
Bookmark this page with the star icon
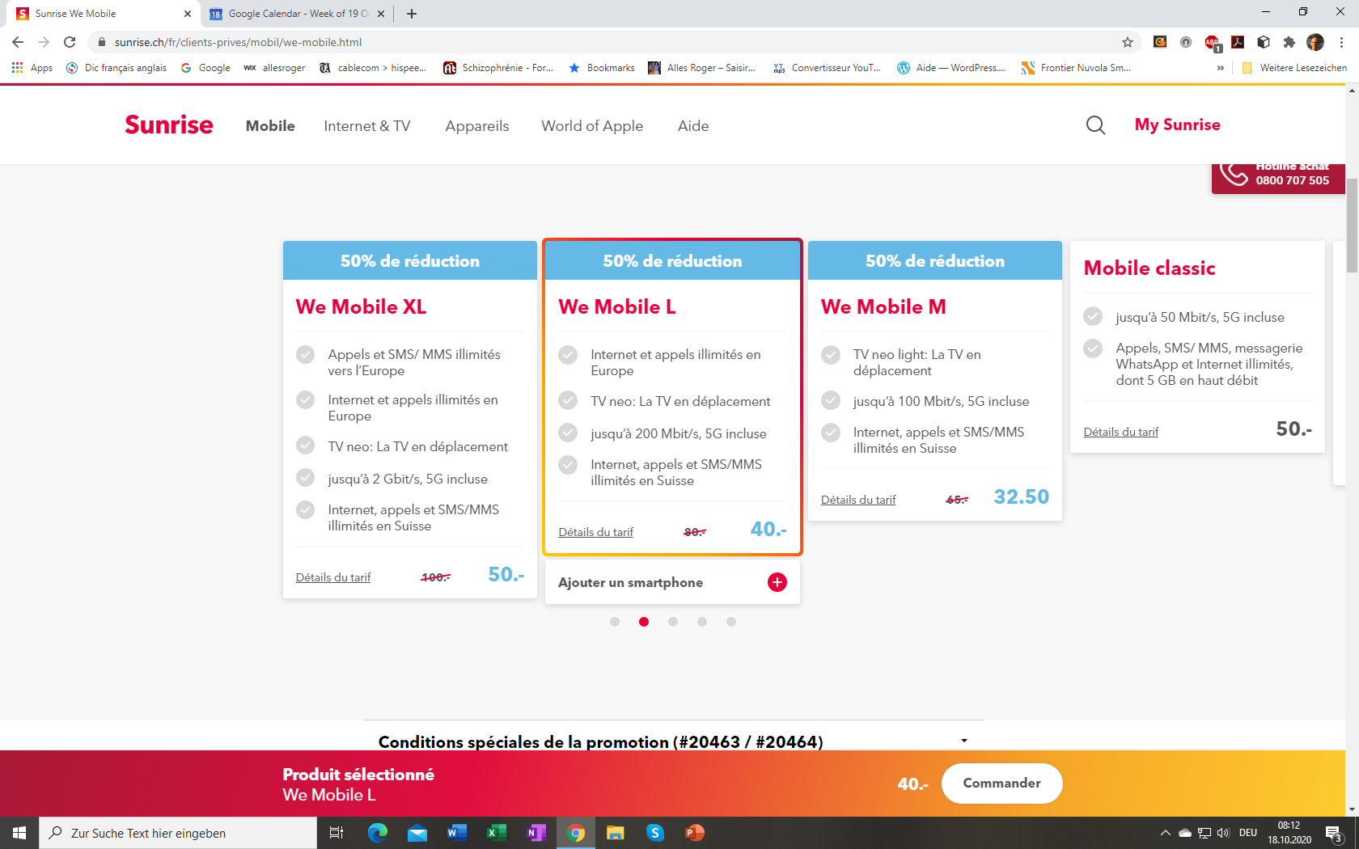tap(1127, 42)
